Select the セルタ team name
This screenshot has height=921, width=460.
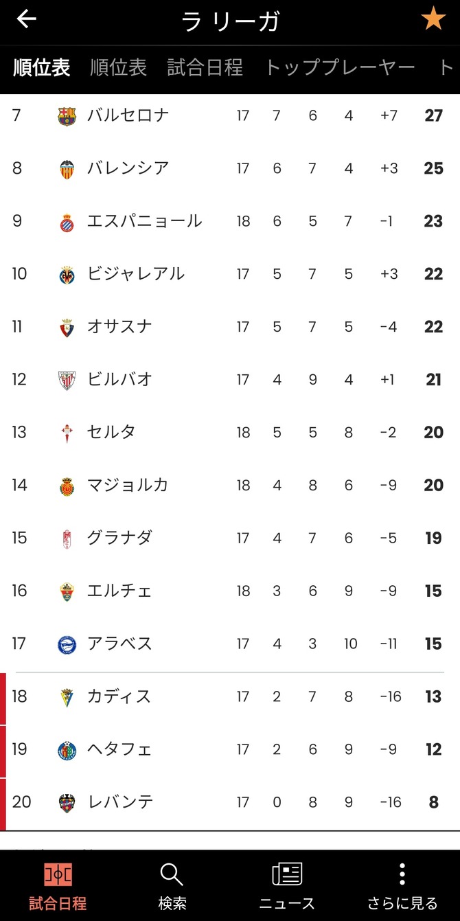(111, 433)
